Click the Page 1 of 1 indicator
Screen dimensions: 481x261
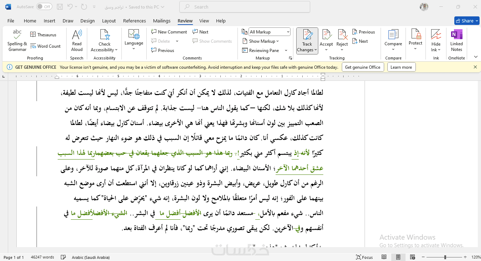click(x=14, y=257)
